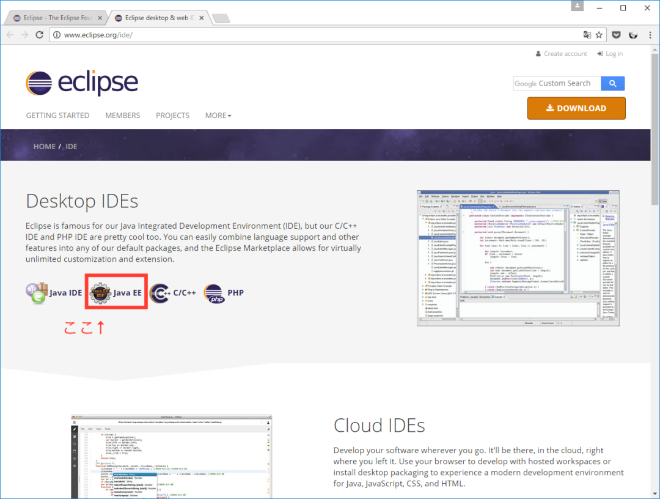Click the Java IDE text link

[x=65, y=293]
